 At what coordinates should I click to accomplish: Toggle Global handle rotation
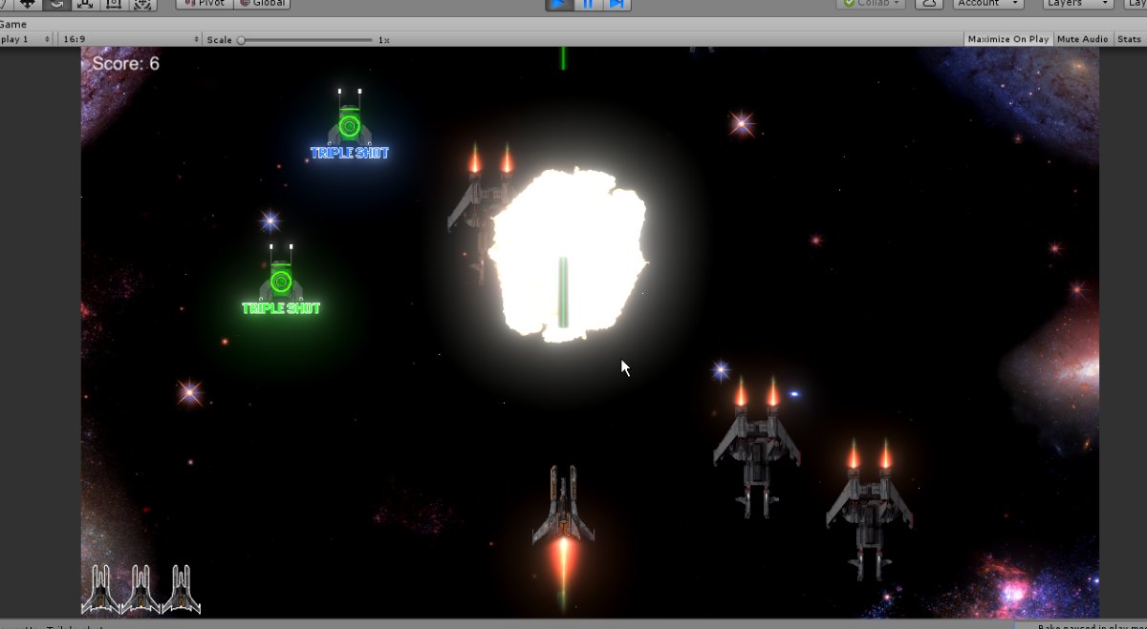click(262, 4)
